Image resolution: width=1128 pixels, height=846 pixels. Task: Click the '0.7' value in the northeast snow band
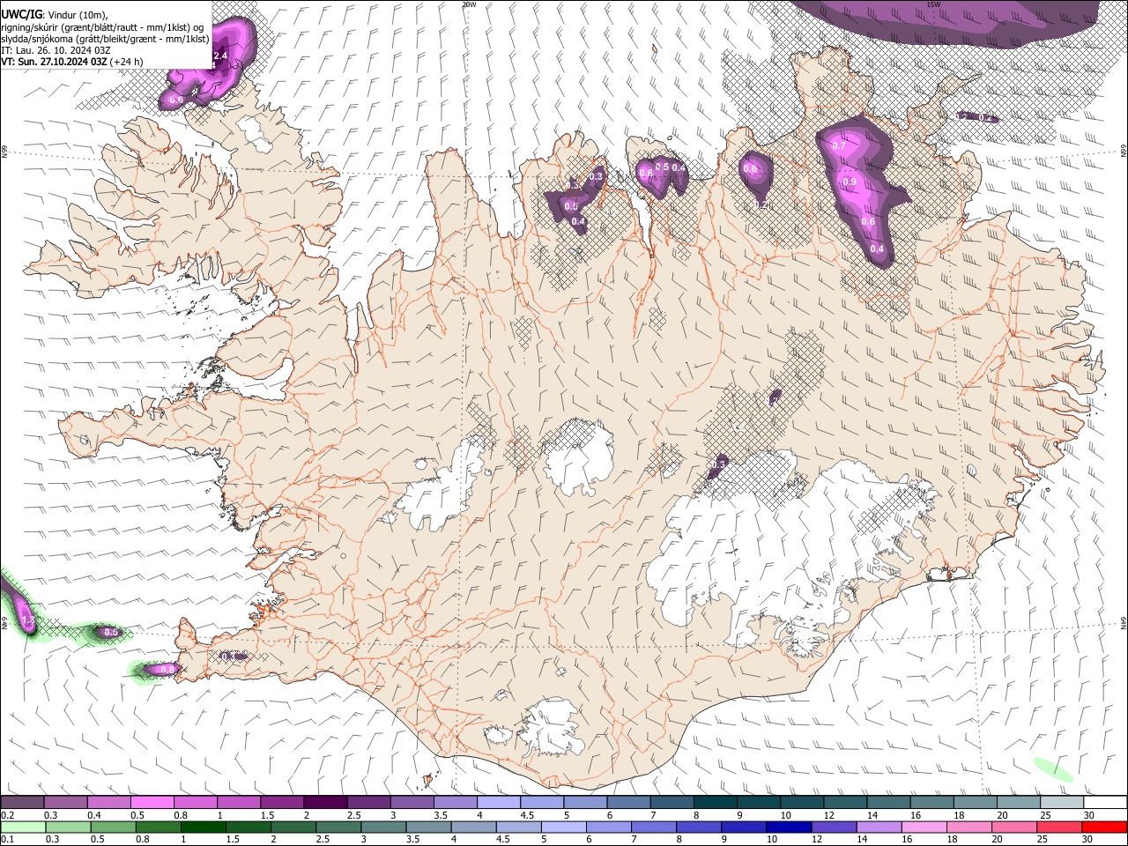[839, 145]
